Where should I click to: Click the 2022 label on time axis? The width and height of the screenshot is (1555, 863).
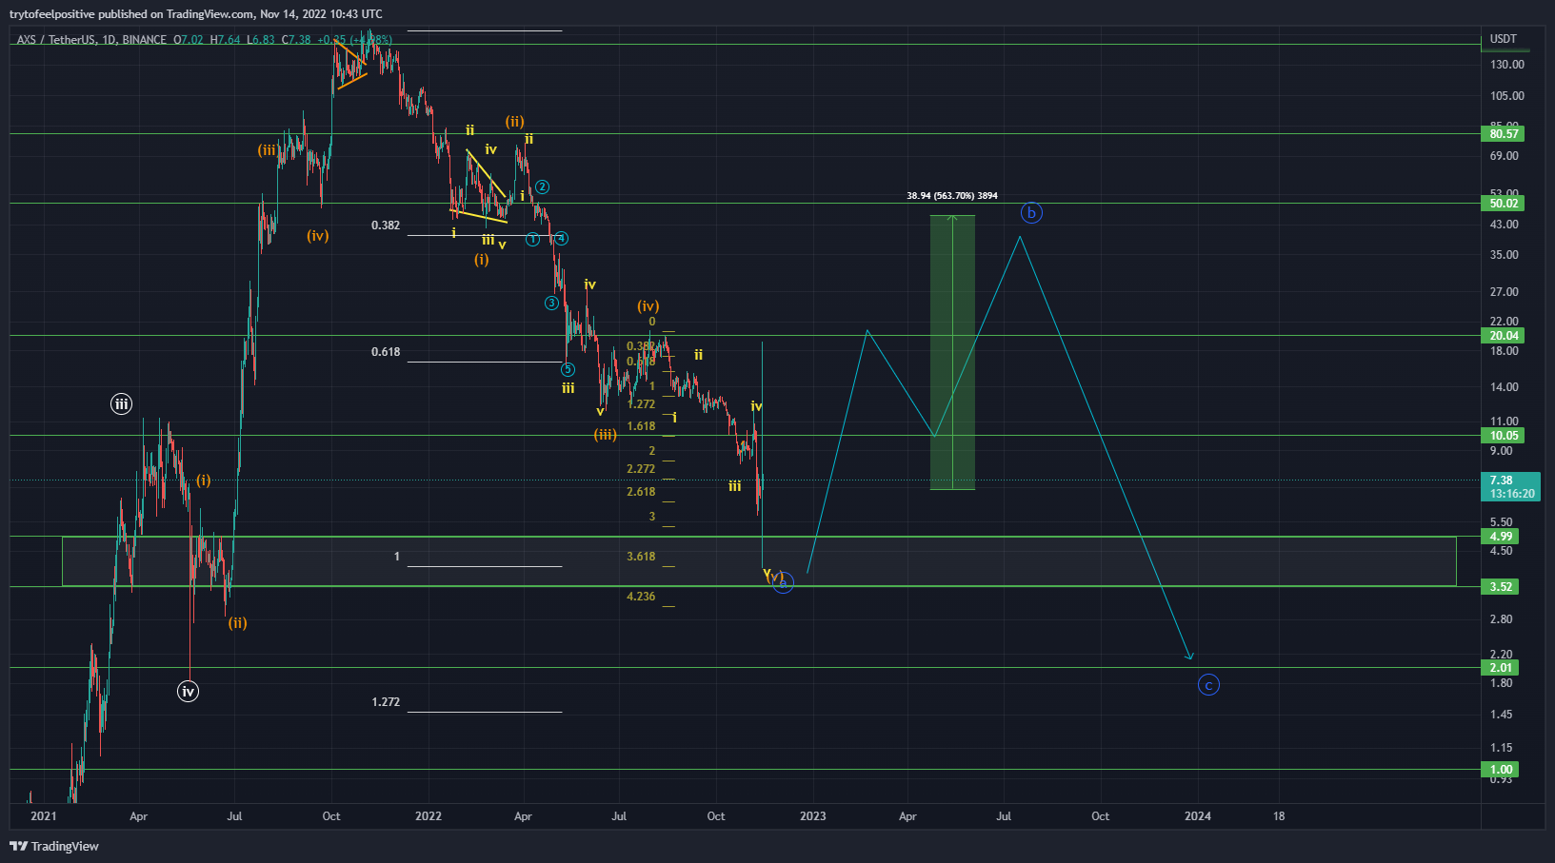point(429,816)
